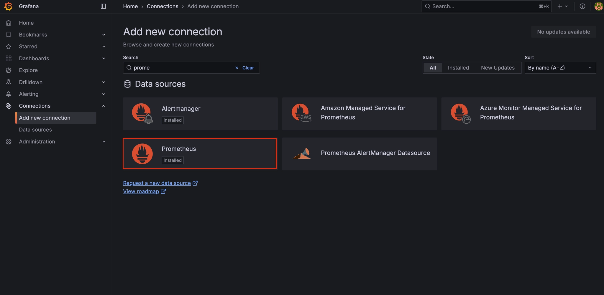Expand the Administration section chevron

click(x=104, y=142)
